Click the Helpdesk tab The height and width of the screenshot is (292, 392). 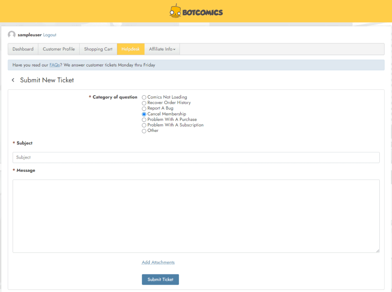(131, 49)
